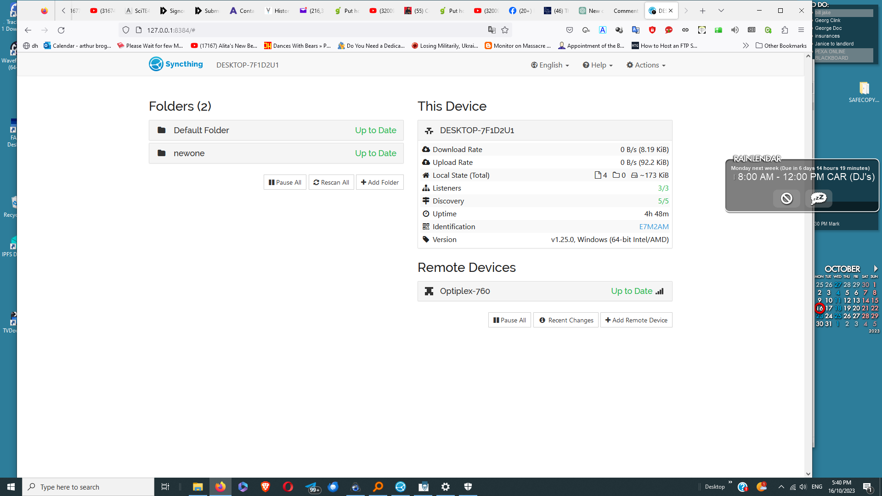Viewport: 882px width, 496px height.
Task: Open Other Bookmarks folder
Action: point(781,46)
